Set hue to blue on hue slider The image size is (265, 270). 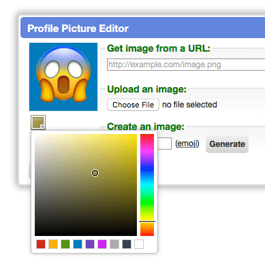pyautogui.click(x=147, y=169)
